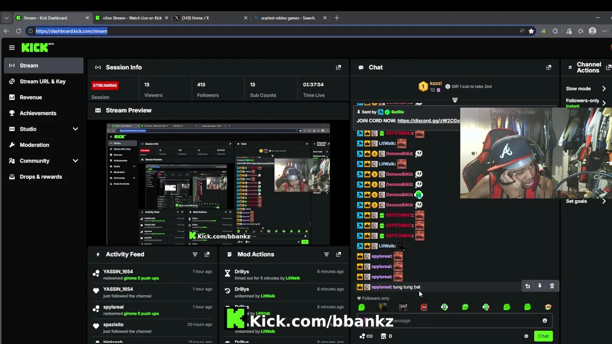This screenshot has height=344, width=612.
Task: Pop out the Chat panel
Action: (x=548, y=67)
